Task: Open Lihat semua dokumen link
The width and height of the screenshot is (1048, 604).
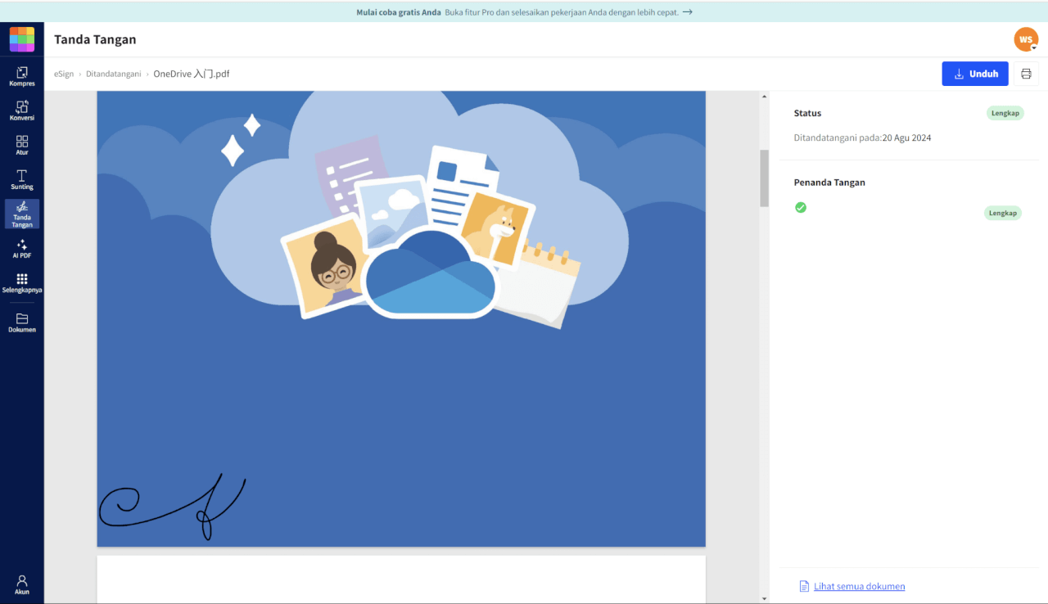Action: pos(859,586)
